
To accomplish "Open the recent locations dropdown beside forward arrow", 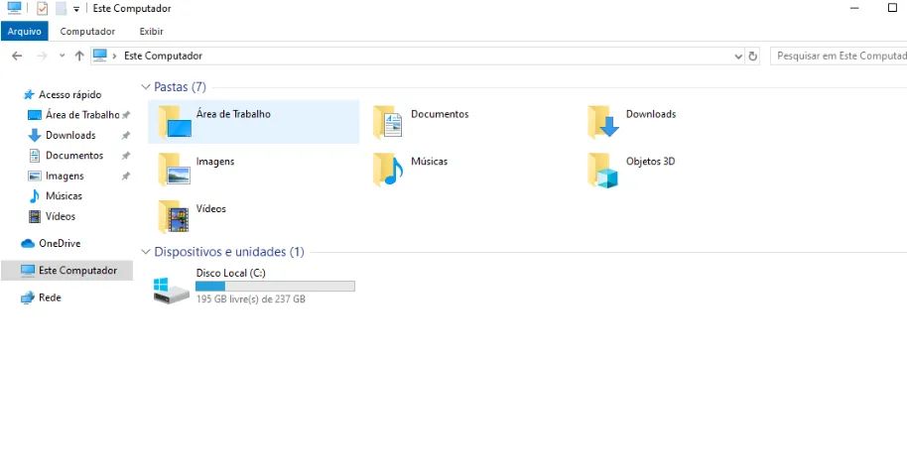I will click(x=62, y=57).
